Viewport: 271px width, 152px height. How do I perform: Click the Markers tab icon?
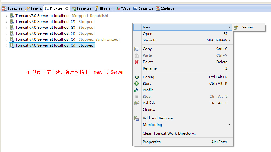(x=158, y=9)
